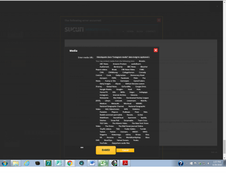The width and height of the screenshot is (226, 181).
Task: Click BLOG link in background Sucuri page
Action: 139,31
